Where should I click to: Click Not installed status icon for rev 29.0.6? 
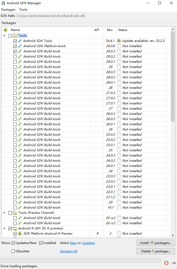tap(119, 46)
